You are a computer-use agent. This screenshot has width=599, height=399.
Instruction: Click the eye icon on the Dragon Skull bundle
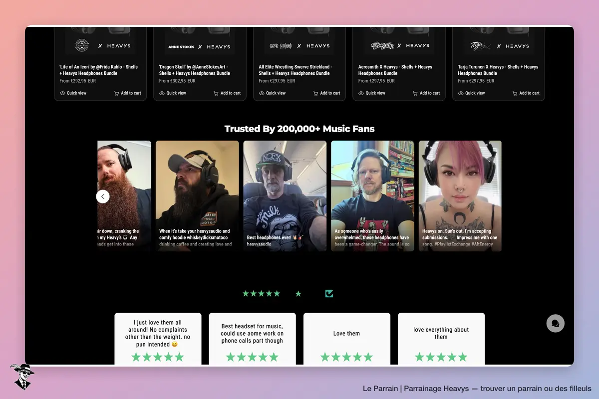click(x=162, y=93)
